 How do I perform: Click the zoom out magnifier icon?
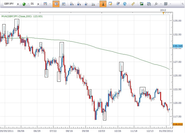[x=79, y=4]
